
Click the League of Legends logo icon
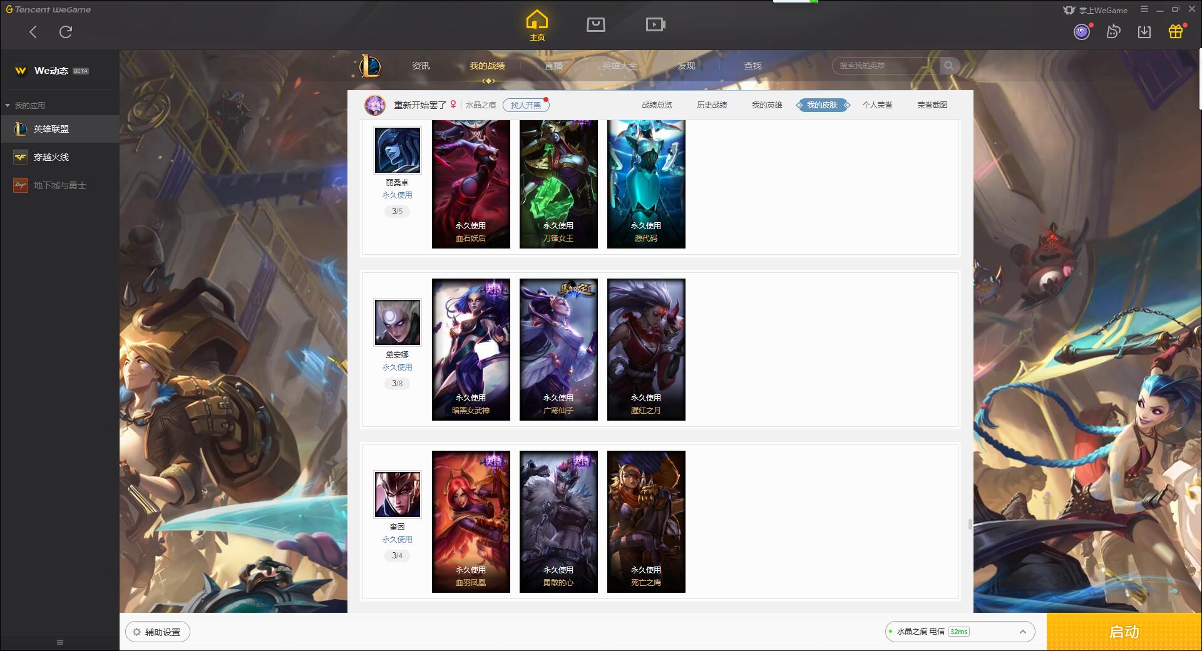pyautogui.click(x=370, y=66)
